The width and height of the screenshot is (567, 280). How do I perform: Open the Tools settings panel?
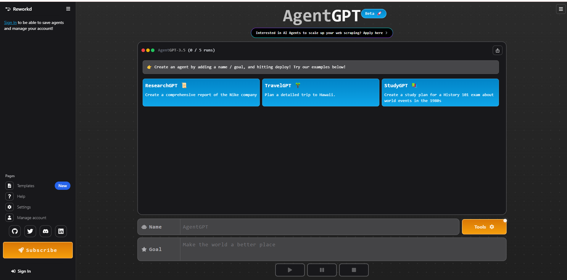[484, 227]
